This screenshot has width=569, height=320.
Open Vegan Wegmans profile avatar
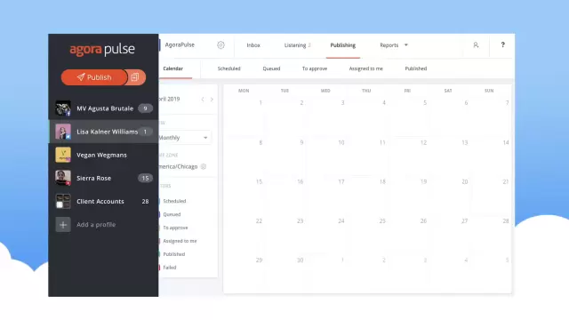63,155
